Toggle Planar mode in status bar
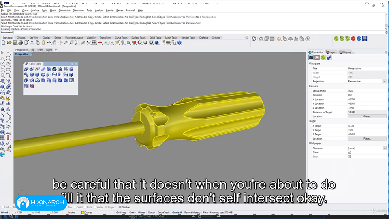This screenshot has height=219, width=389. (x=142, y=213)
